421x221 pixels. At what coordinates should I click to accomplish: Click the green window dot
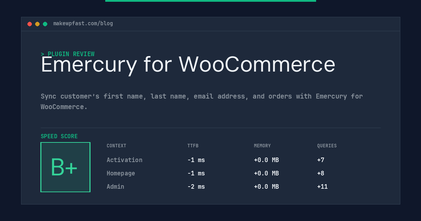[45, 24]
